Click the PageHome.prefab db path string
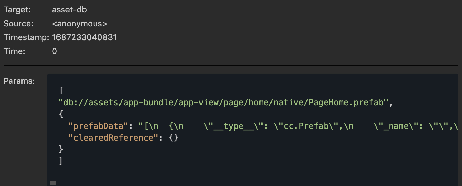Viewport: 462px width, 186px height. [223, 103]
